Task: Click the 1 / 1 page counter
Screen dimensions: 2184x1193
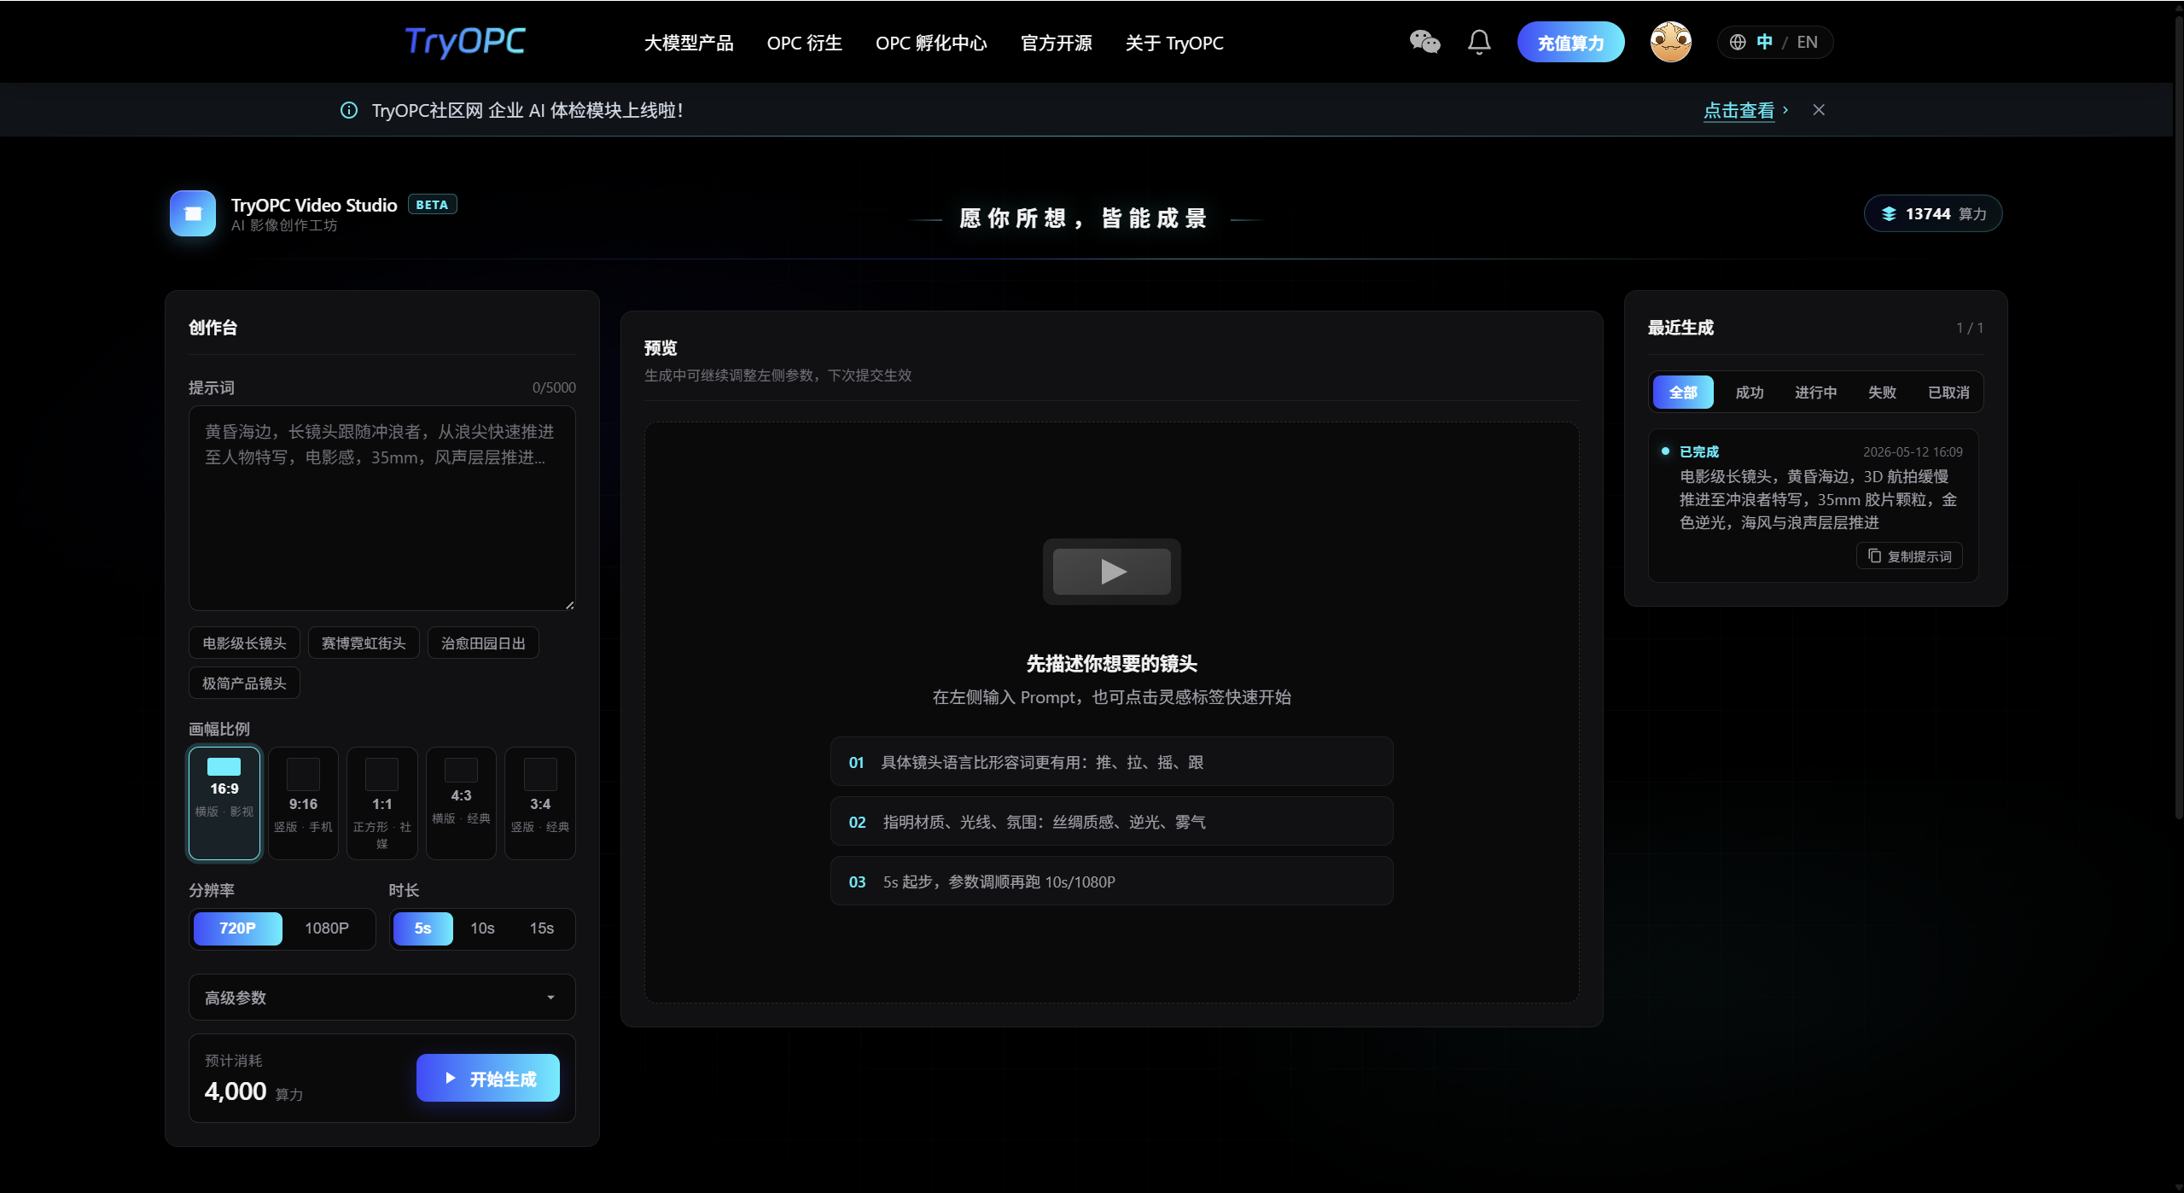Action: pyautogui.click(x=1969, y=328)
